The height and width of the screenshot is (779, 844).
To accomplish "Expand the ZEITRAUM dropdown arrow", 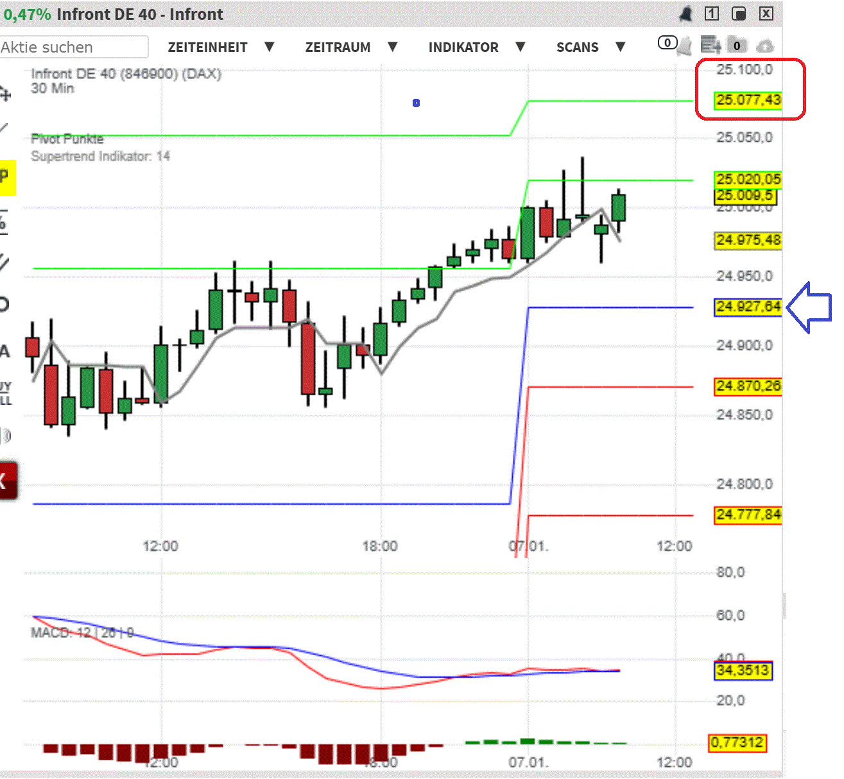I will coord(393,47).
